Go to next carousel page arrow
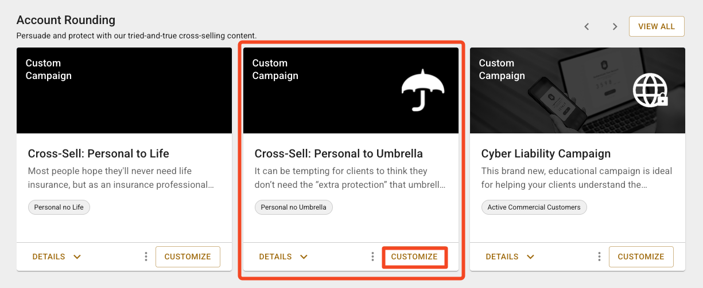Screen dimensions: 703x288 [615, 26]
